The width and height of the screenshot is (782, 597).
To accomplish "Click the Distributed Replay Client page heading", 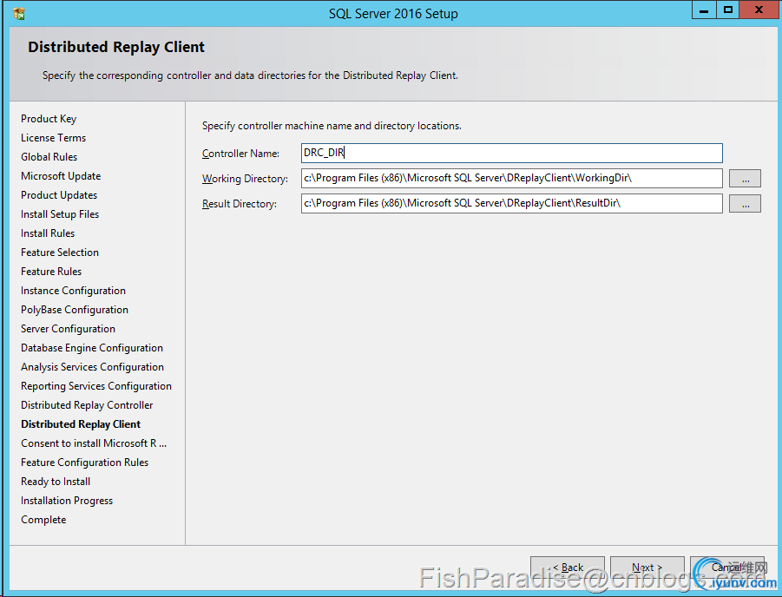I will [x=116, y=47].
